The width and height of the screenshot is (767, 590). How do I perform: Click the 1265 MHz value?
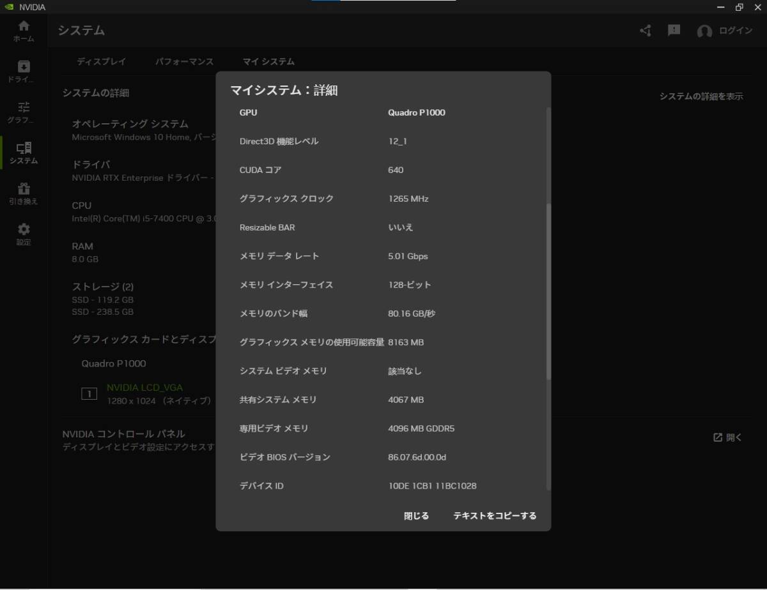point(408,199)
